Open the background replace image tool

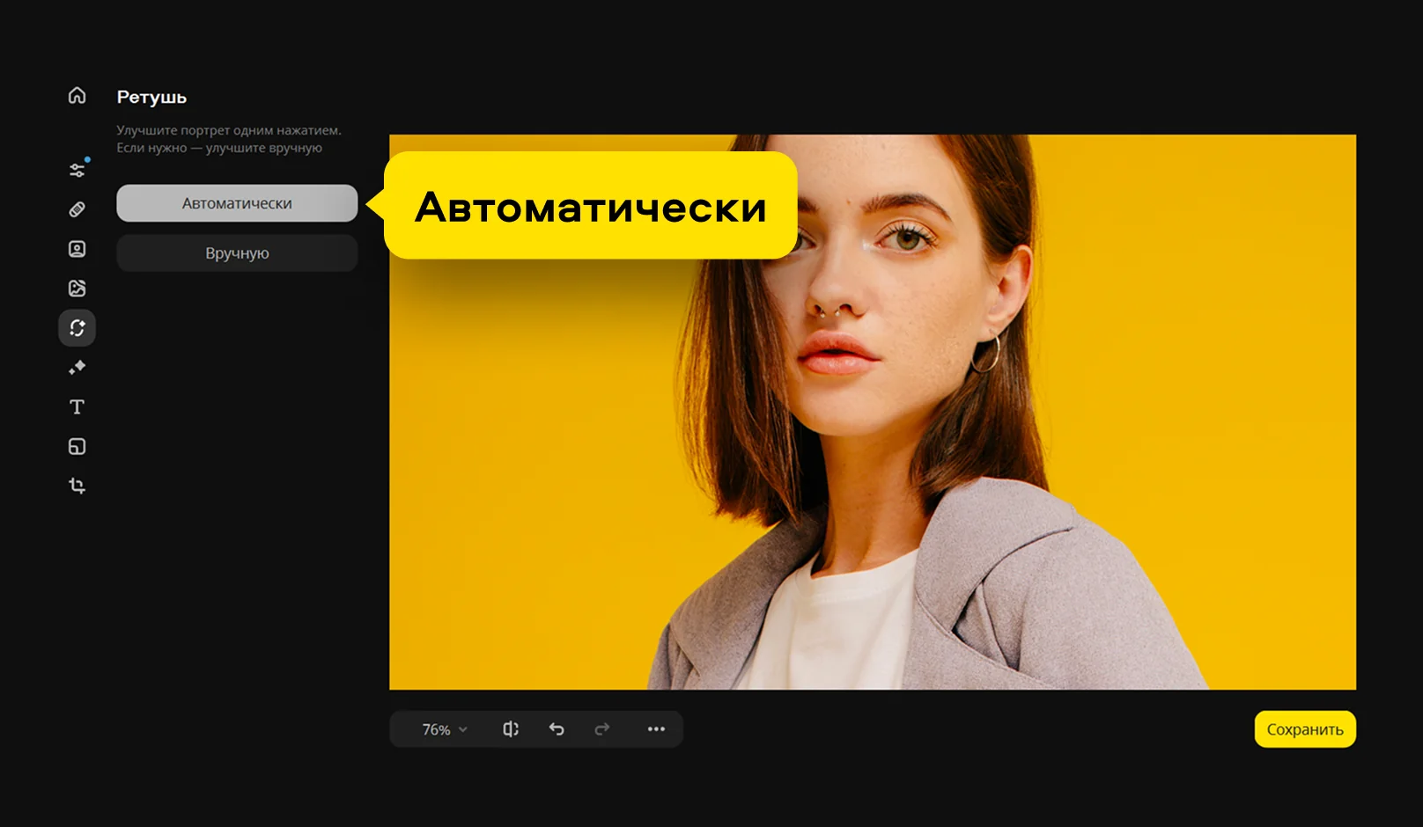click(77, 289)
